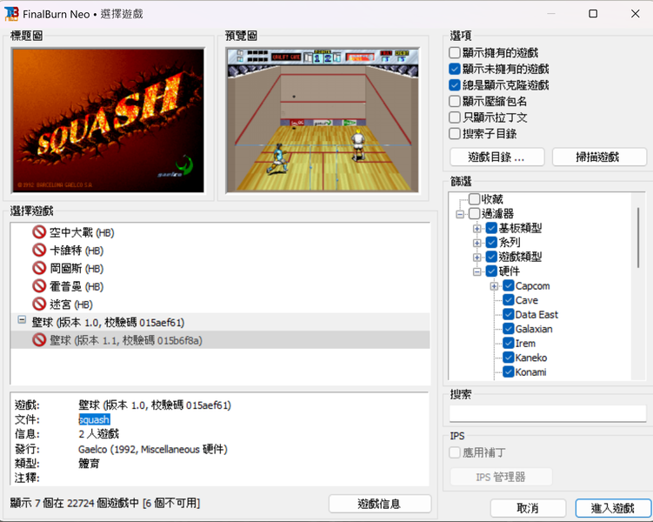Uncheck the 遊戲類型 filter checkbox
The height and width of the screenshot is (522, 653).
[491, 257]
